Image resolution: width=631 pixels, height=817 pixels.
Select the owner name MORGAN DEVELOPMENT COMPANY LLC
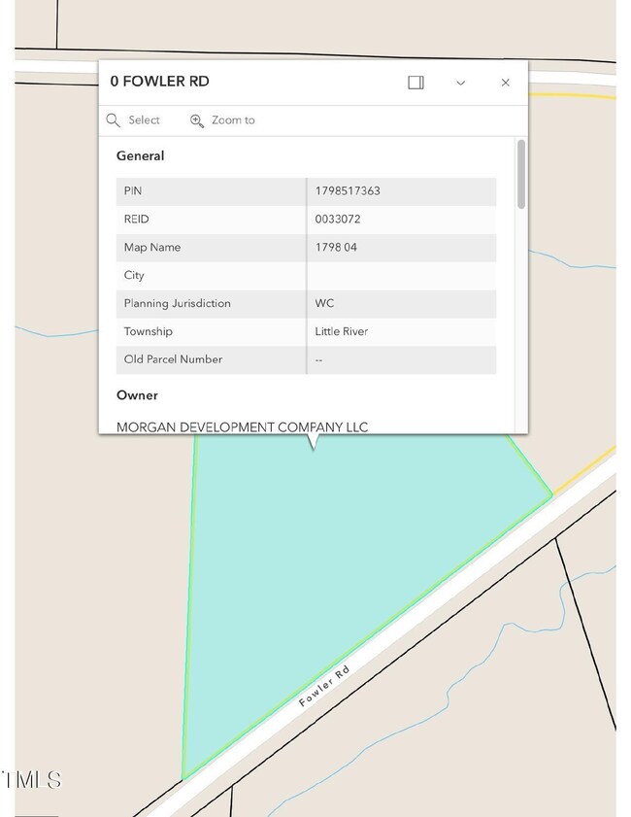tap(242, 426)
